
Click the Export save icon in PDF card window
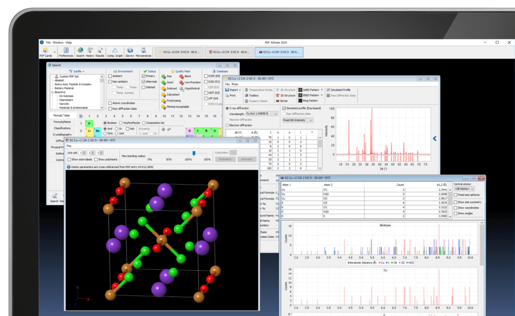[227, 90]
